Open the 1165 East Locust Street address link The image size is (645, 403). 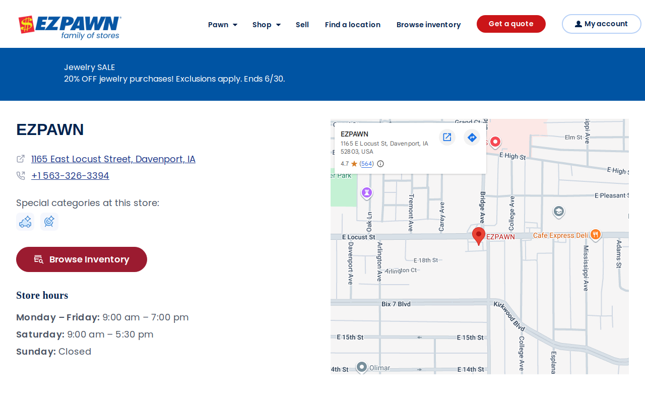(x=113, y=159)
